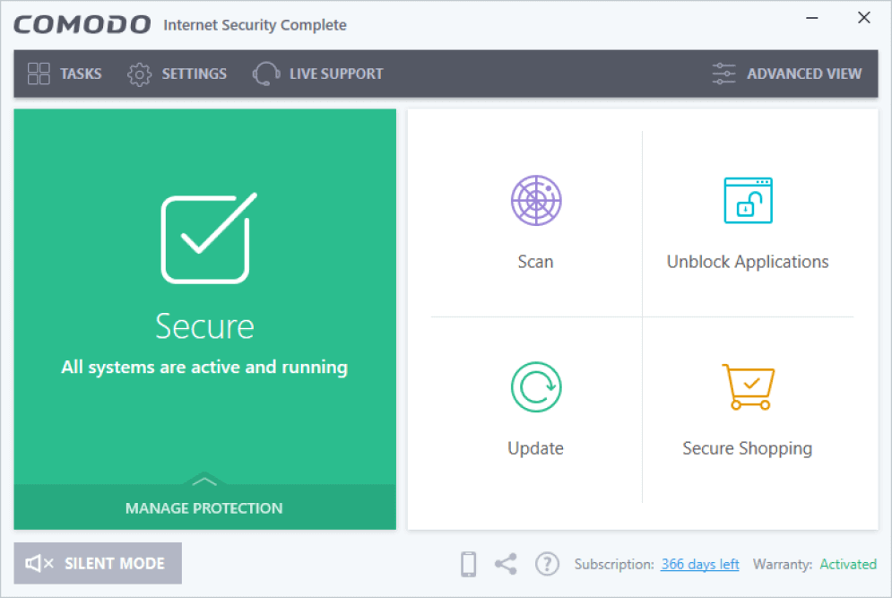Viewport: 892px width, 598px height.
Task: Toggle Silent Mode on
Action: point(97,563)
